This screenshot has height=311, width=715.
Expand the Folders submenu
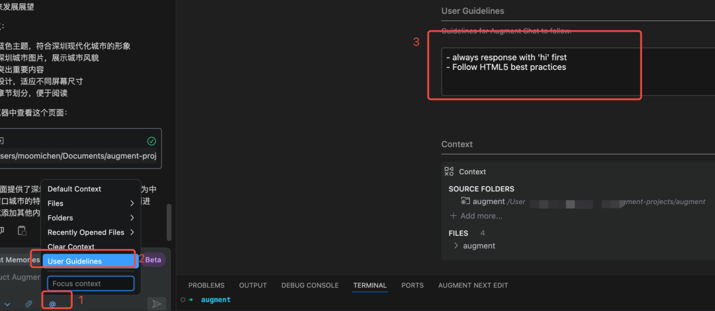click(91, 218)
